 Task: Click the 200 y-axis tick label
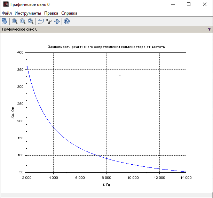(x=21, y=121)
